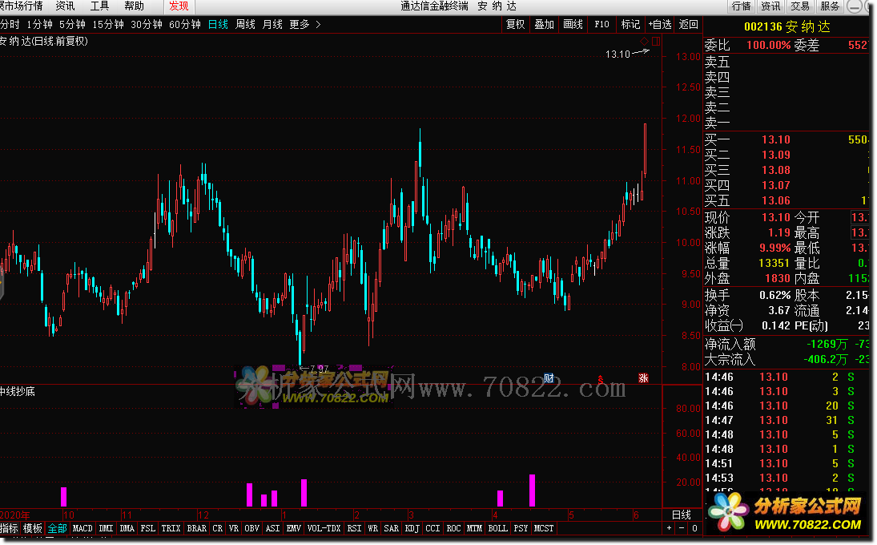Viewport: 877px width, 545px height.
Task: Switch indicator to MCST
Action: tap(544, 528)
